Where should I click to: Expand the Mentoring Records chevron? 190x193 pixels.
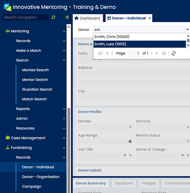pos(64,41)
